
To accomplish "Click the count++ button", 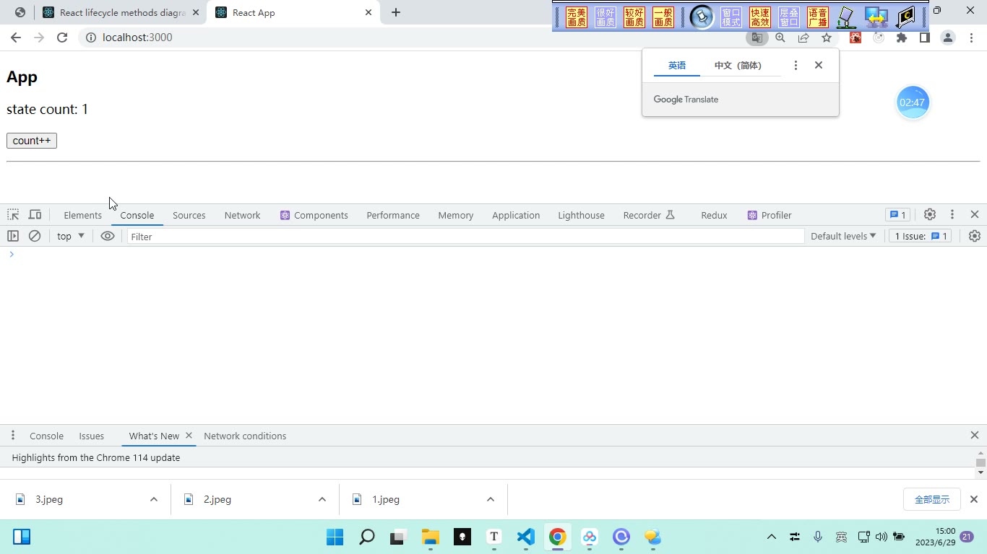I will pos(32,141).
